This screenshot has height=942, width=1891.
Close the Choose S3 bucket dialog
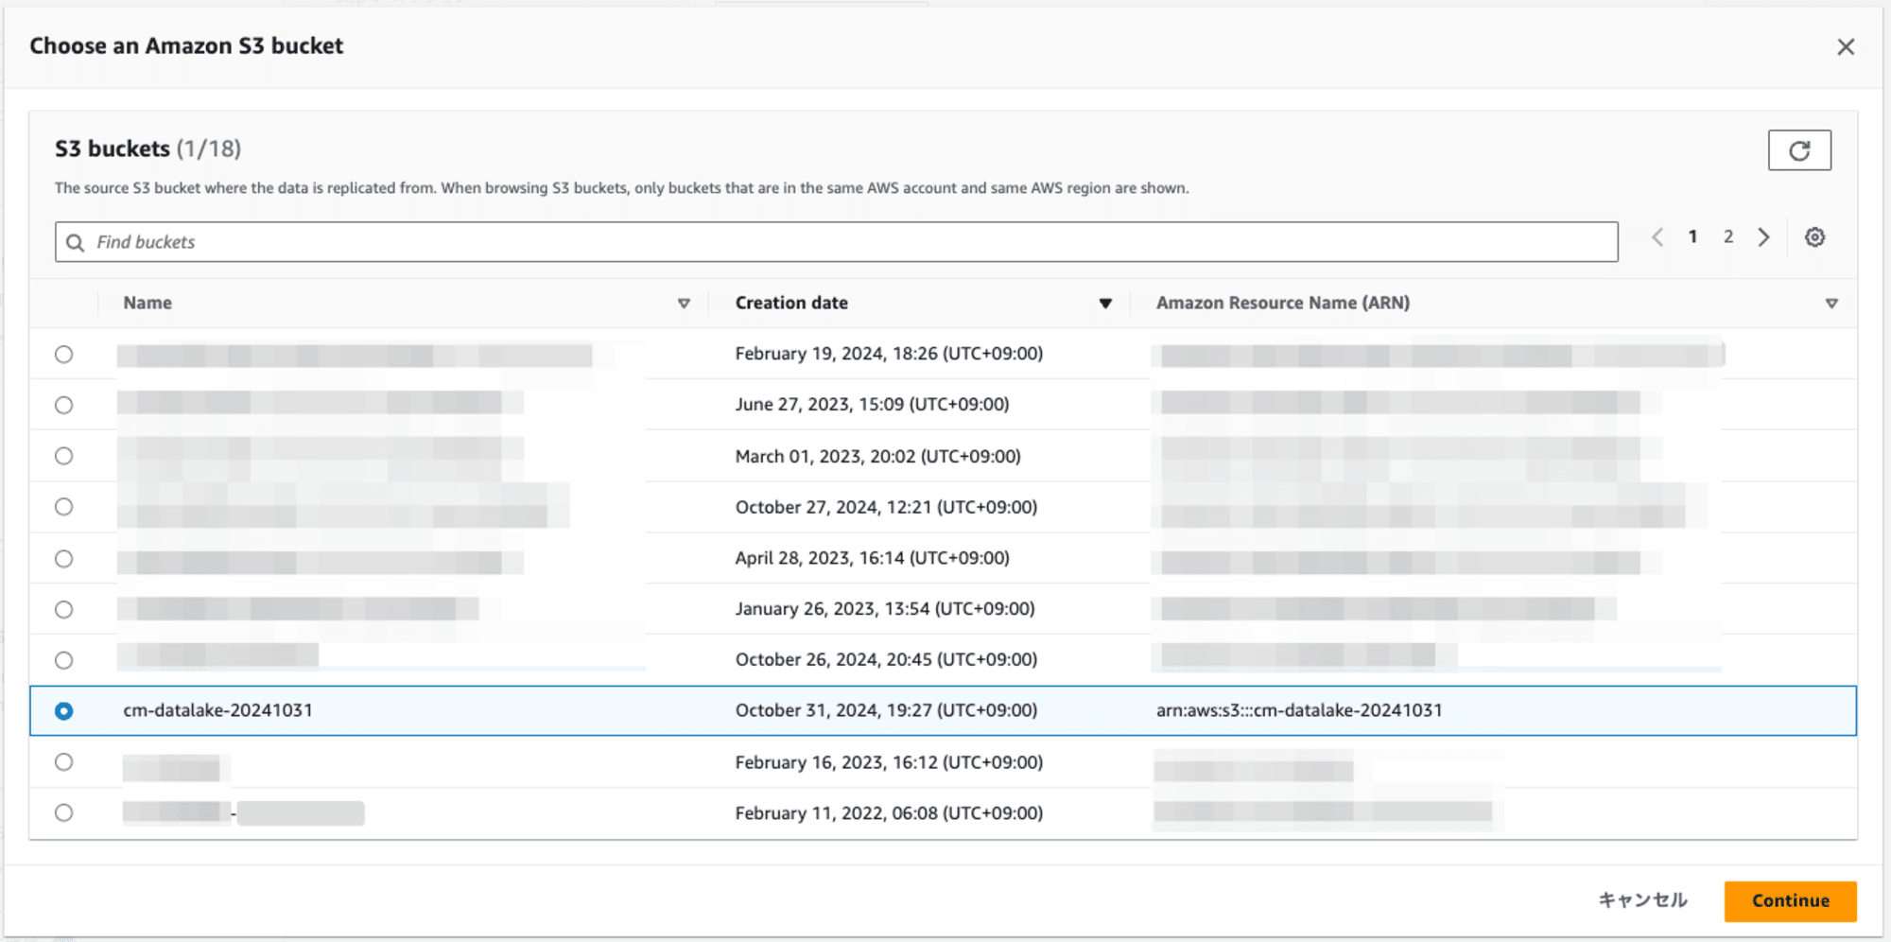(x=1846, y=46)
